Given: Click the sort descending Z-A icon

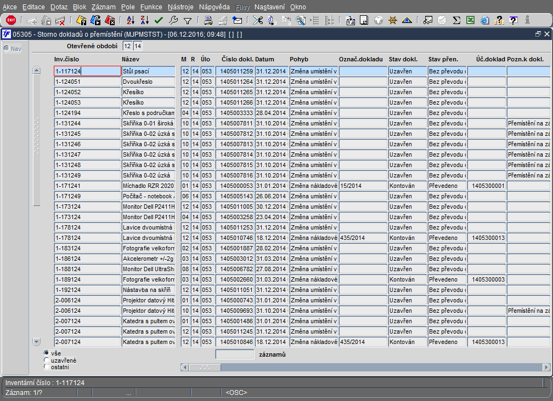Looking at the screenshot, I should tap(144, 20).
